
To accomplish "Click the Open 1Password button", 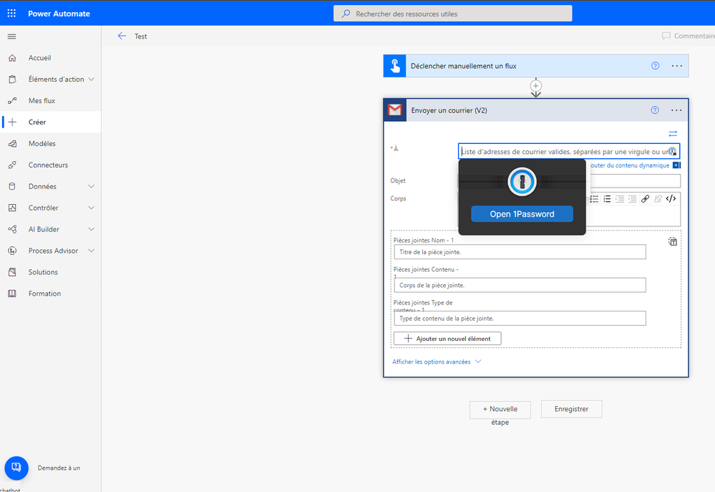I will [x=522, y=214].
